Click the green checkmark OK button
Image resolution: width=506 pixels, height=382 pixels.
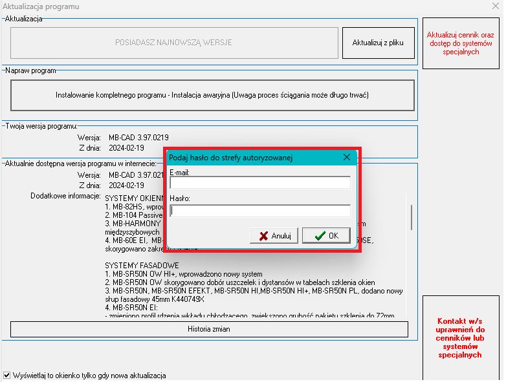coord(326,236)
